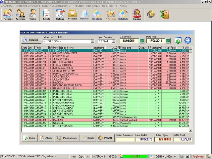Screen dimensions: 212x159
Task: Click the Descrição do Cliente column header
Action: [x=72, y=48]
